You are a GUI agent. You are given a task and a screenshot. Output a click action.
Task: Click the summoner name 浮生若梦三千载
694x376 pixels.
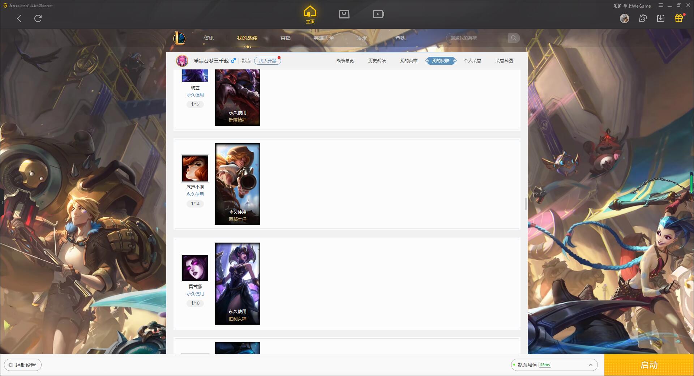coord(211,61)
